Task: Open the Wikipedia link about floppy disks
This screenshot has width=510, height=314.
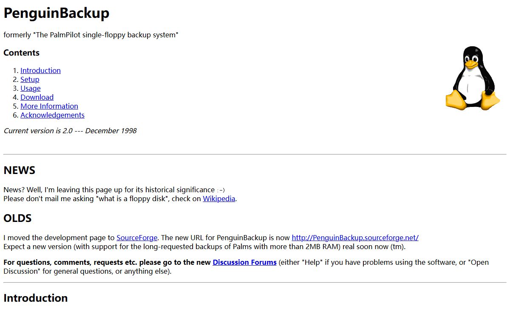Action: (x=219, y=199)
